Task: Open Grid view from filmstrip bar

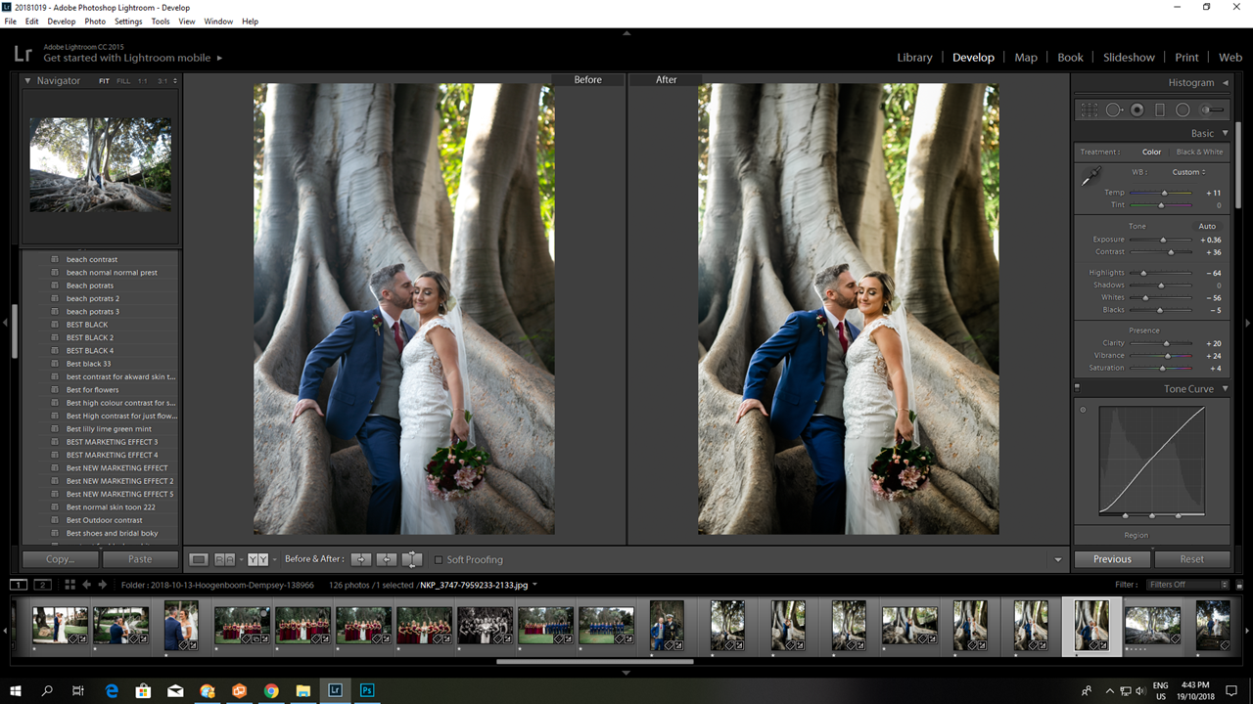Action: tap(70, 585)
